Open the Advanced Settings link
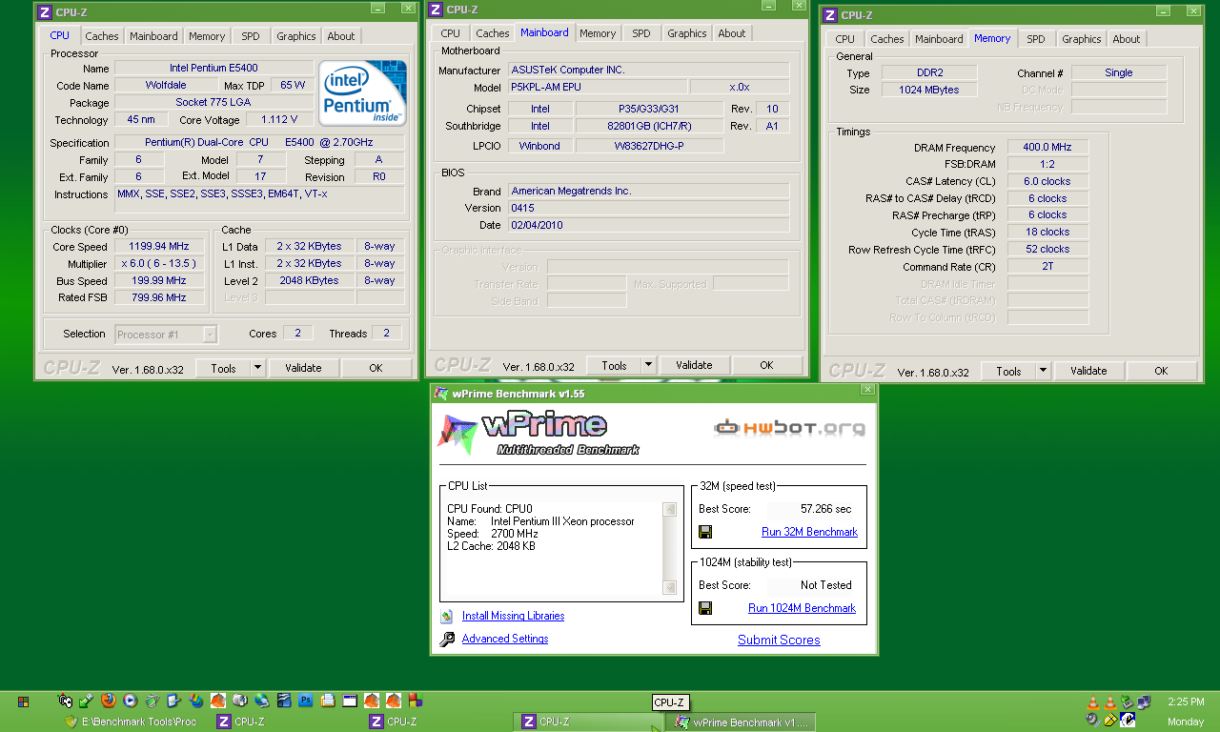 coord(505,640)
